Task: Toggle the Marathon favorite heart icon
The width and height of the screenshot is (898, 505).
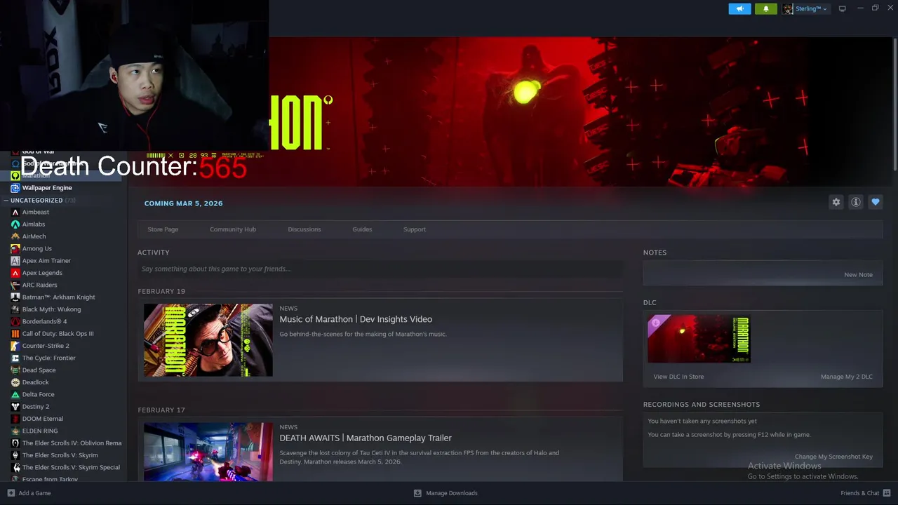Action: pyautogui.click(x=875, y=202)
